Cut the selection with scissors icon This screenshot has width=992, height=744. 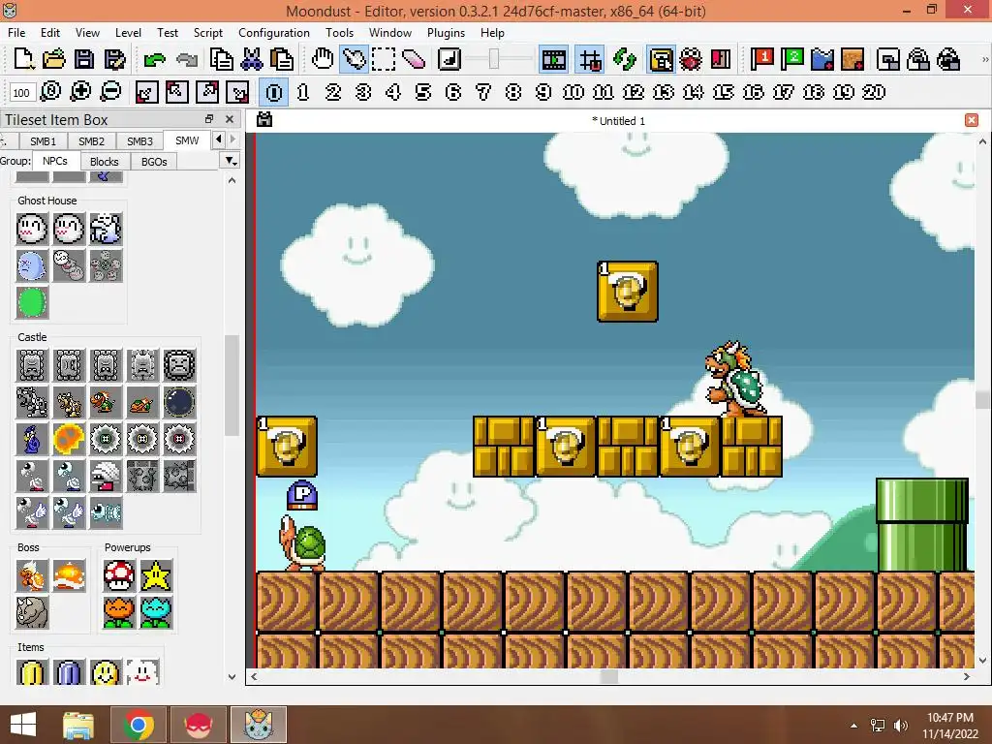click(x=252, y=59)
